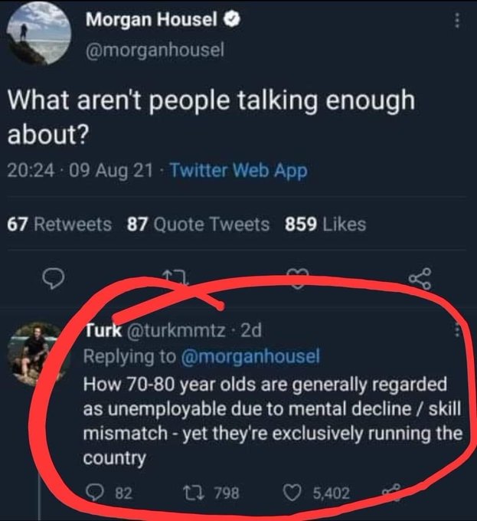Click the retweet icon under main tweet
This screenshot has height=521, width=477.
[x=176, y=278]
